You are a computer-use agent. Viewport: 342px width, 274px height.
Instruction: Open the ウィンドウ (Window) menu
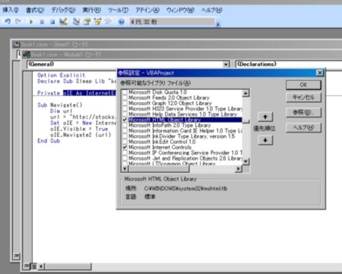click(x=180, y=10)
